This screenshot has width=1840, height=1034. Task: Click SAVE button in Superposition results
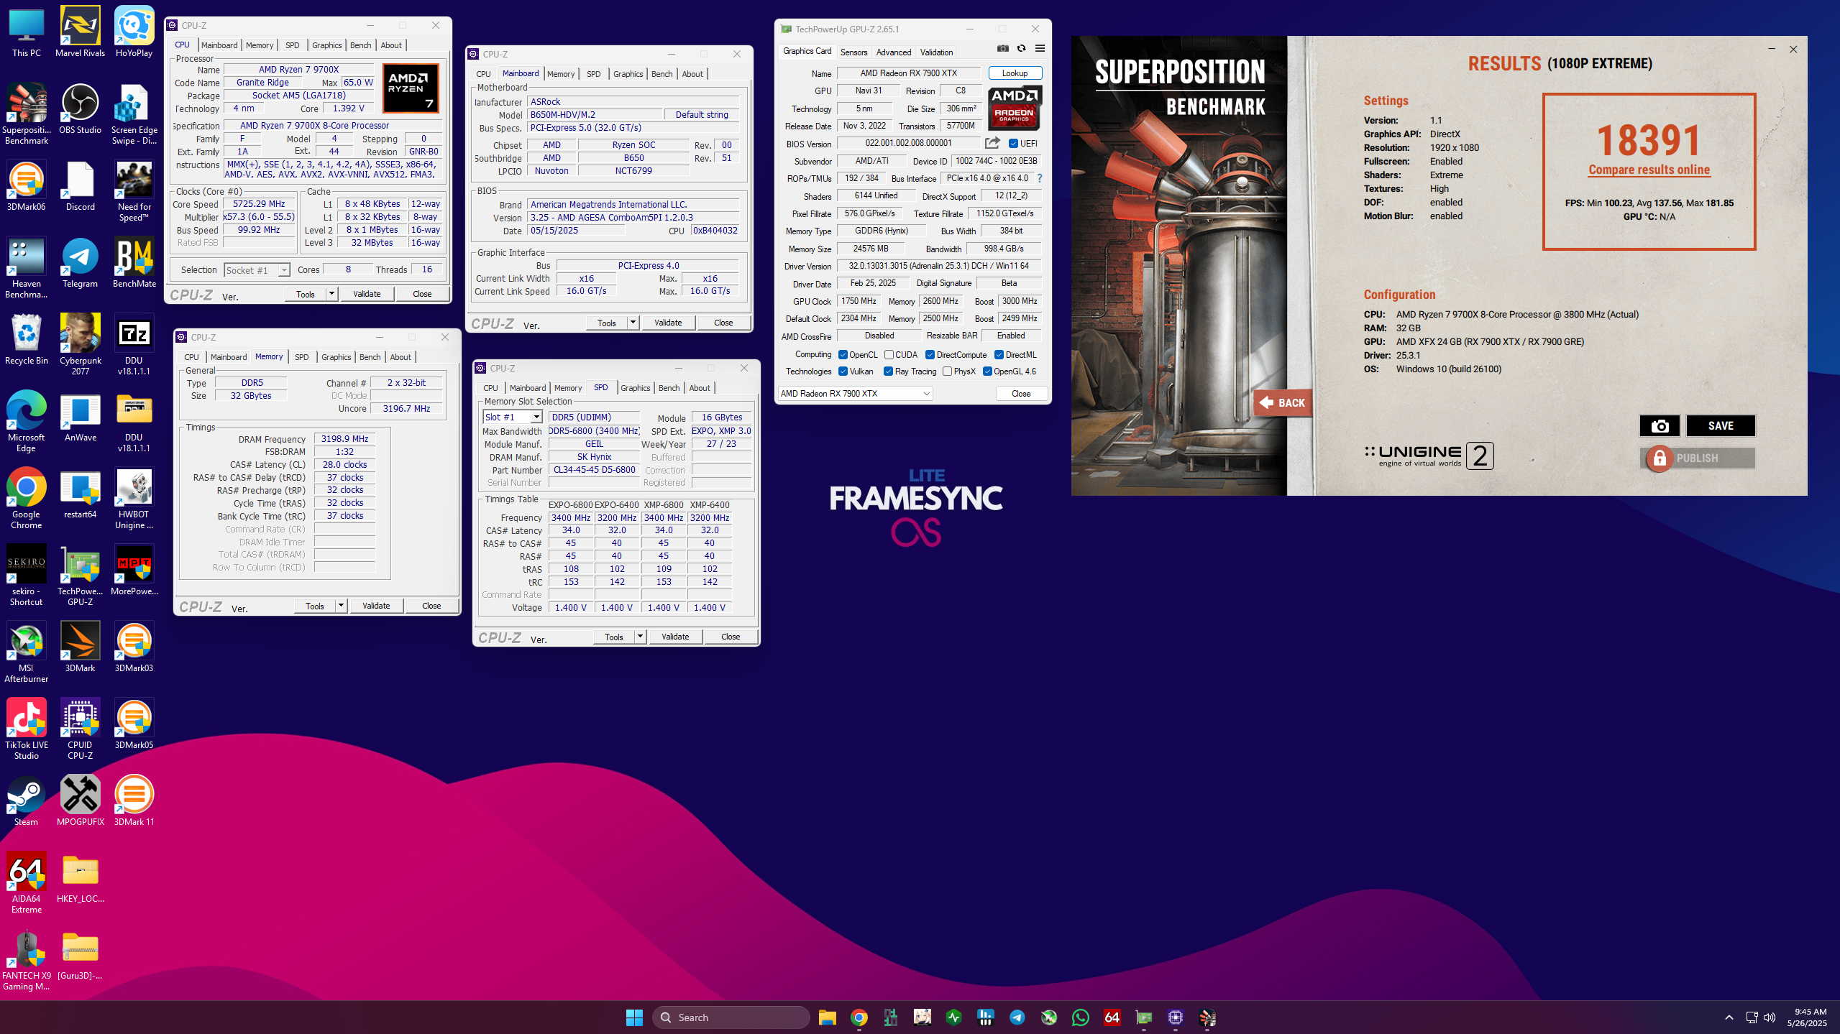(1721, 425)
